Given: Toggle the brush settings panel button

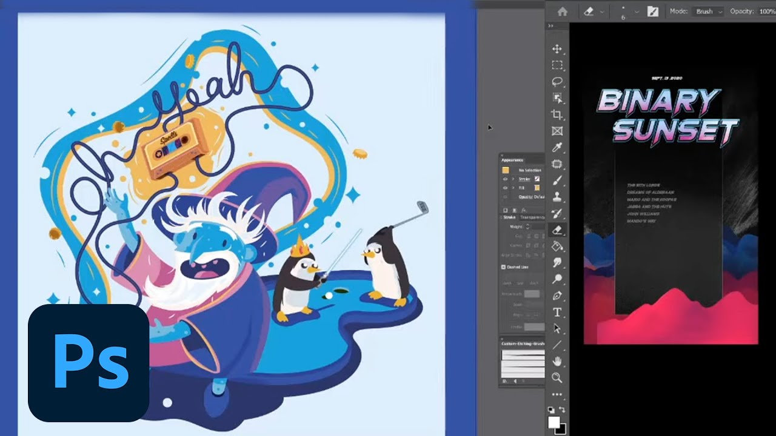Looking at the screenshot, I should [653, 12].
